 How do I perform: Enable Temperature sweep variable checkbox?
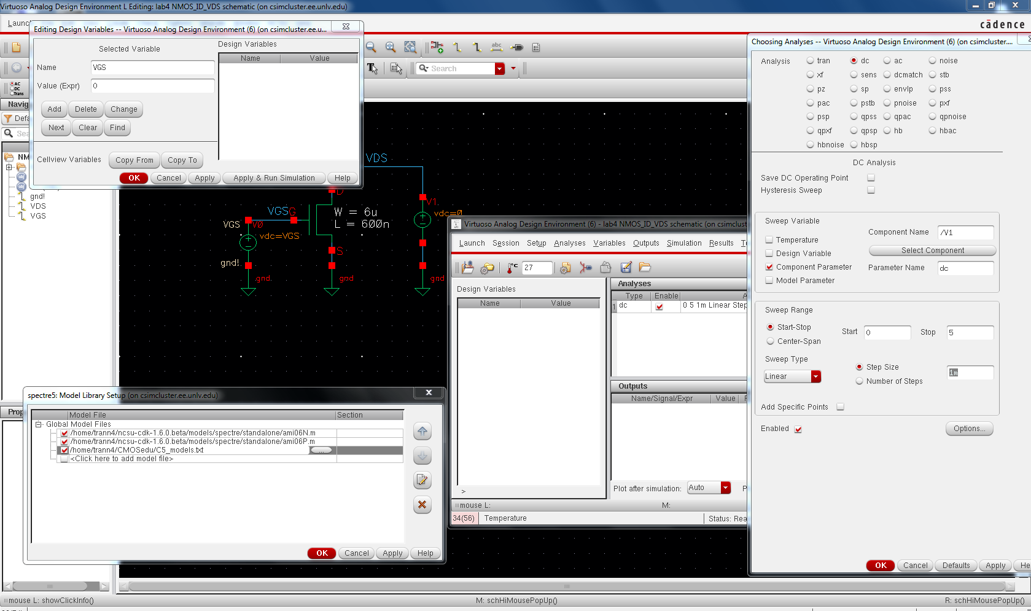pyautogui.click(x=769, y=240)
